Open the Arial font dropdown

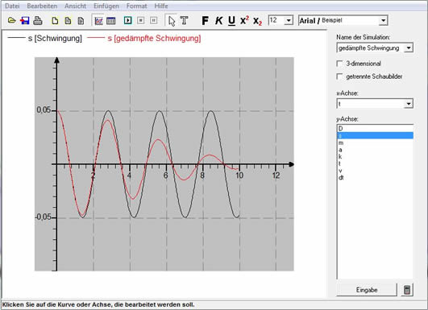tap(383, 20)
